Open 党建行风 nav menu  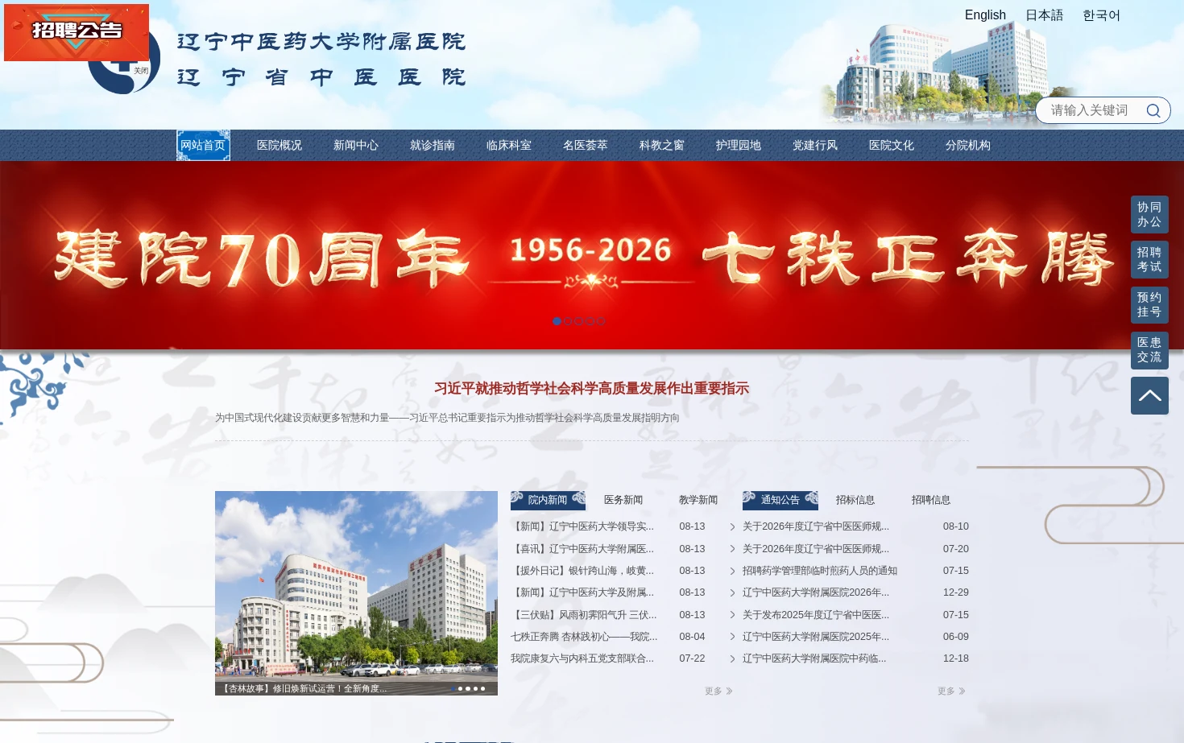coord(815,146)
